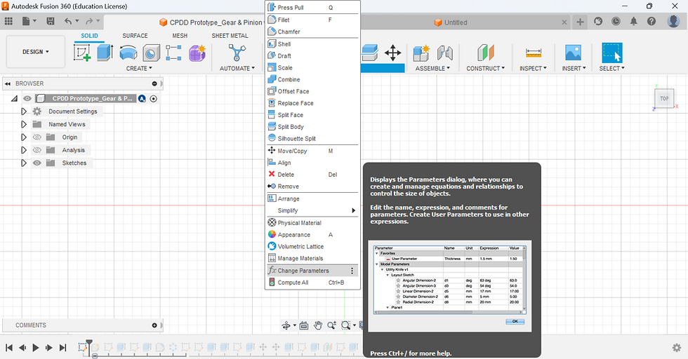Click the Insert image icon
The image size is (688, 359).
tap(574, 53)
